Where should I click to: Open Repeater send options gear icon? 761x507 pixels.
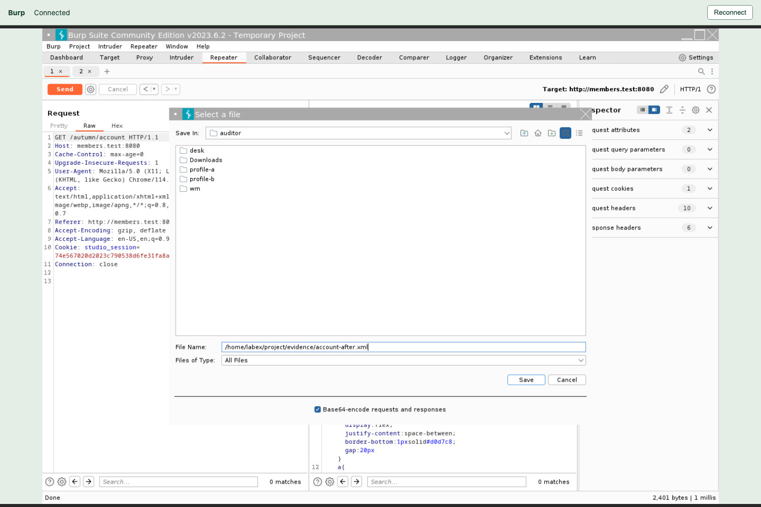coord(91,89)
